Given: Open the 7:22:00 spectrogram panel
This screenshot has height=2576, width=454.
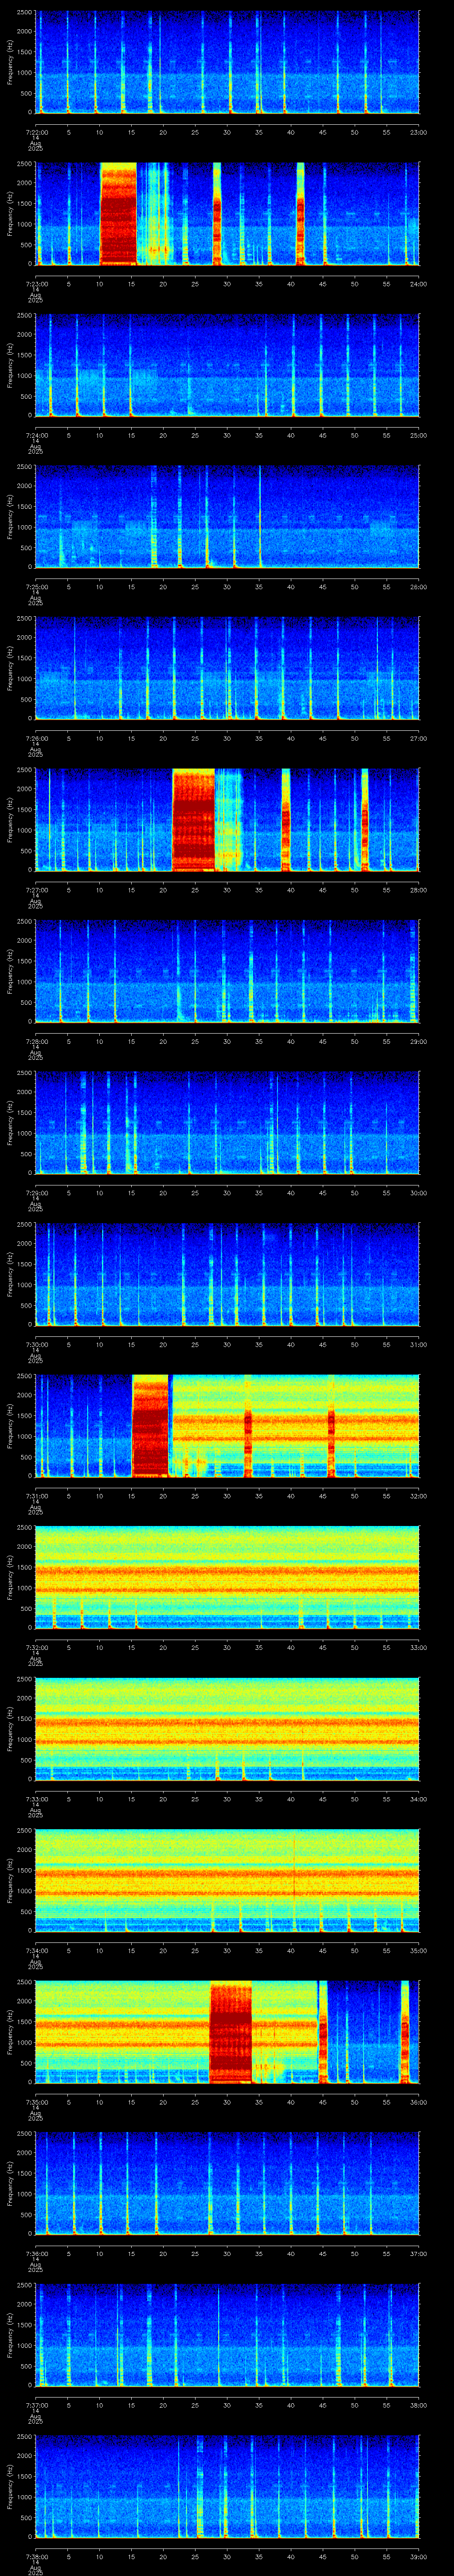Looking at the screenshot, I should (227, 62).
